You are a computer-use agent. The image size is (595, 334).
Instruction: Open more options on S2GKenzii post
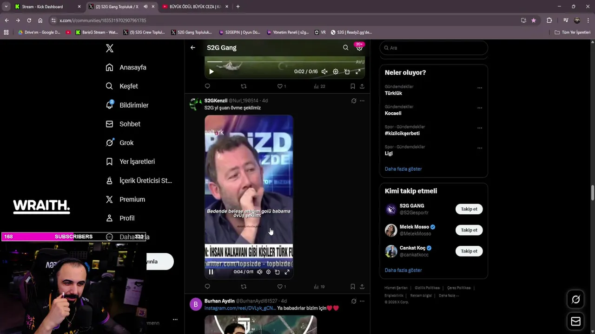pyautogui.click(x=362, y=101)
